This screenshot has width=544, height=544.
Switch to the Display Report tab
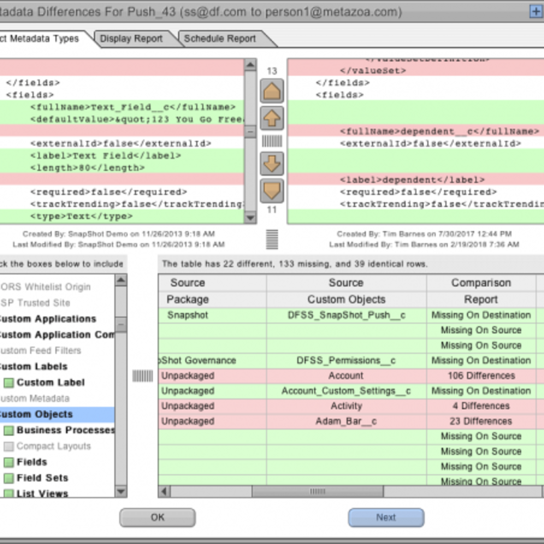tap(131, 39)
